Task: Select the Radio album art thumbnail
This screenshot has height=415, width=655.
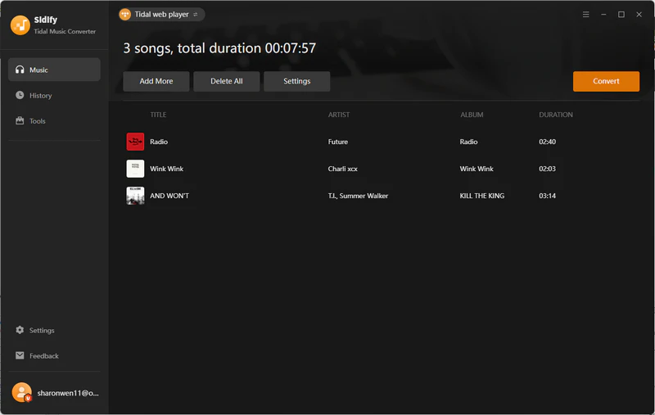Action: pos(135,142)
